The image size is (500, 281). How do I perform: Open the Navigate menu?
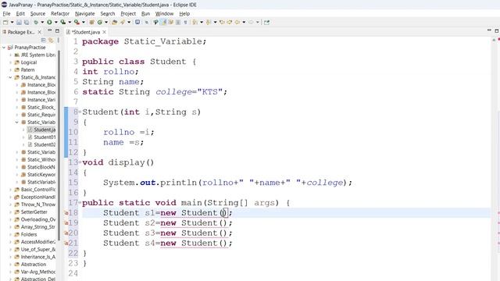(x=85, y=14)
